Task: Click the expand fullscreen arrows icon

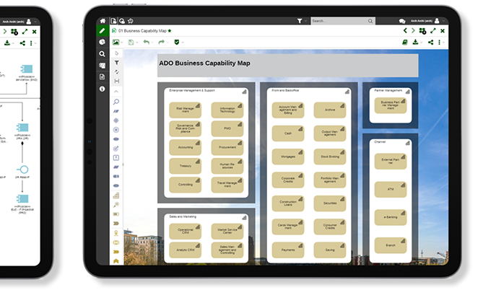Action: pos(431,32)
